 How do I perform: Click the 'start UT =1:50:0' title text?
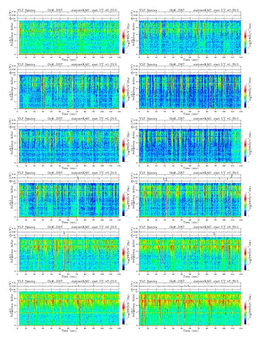pos(226,64)
